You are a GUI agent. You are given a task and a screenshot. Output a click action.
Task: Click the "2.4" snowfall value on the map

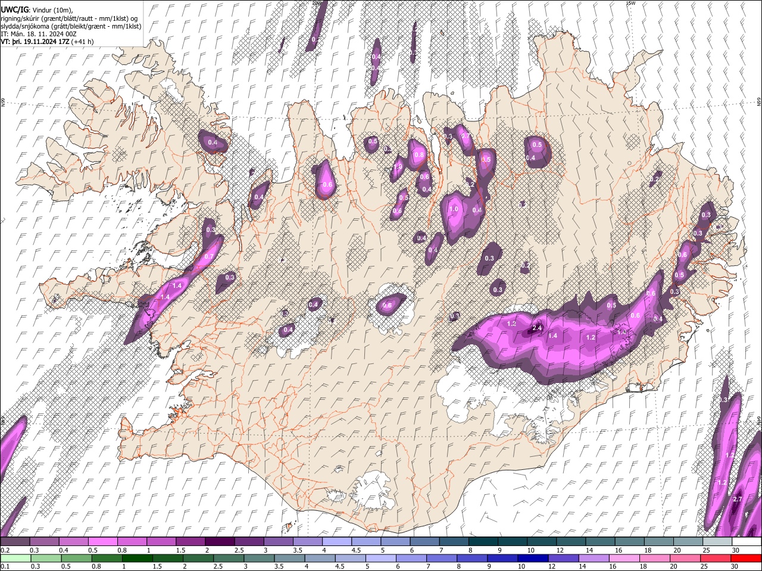pyautogui.click(x=536, y=328)
